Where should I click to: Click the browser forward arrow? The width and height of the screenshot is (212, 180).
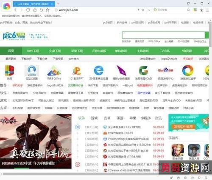22,10
